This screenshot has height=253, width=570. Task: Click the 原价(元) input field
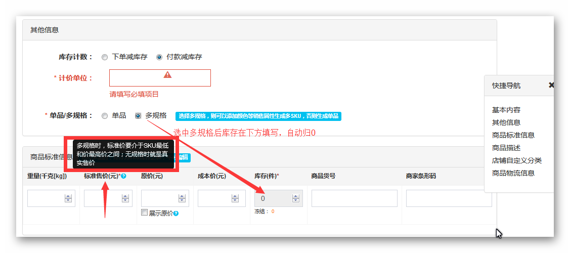[165, 198]
